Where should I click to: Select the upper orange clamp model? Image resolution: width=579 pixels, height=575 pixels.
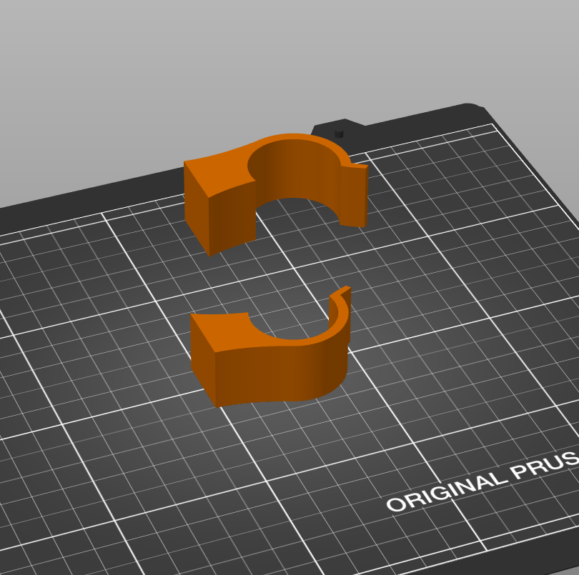275,194
